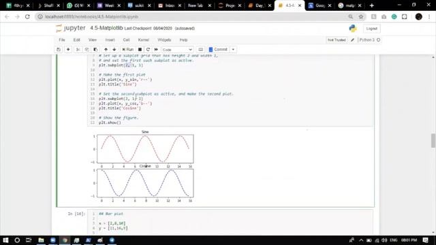Bookmark this page with the star icon
This screenshot has width=436, height=245.
361,17
